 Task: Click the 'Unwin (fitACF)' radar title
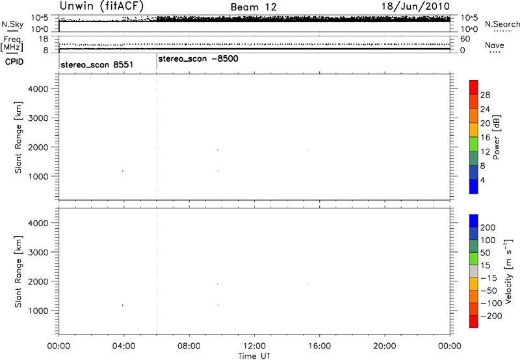(x=101, y=6)
